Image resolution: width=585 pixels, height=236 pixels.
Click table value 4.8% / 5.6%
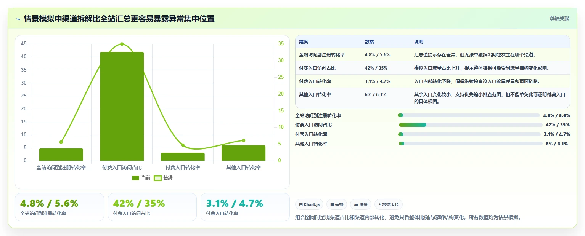point(377,55)
